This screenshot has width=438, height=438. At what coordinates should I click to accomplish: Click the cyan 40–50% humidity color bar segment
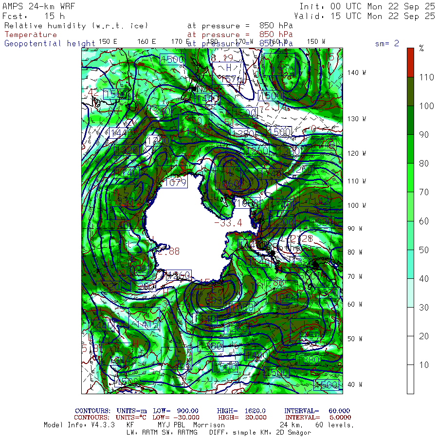pos(410,263)
